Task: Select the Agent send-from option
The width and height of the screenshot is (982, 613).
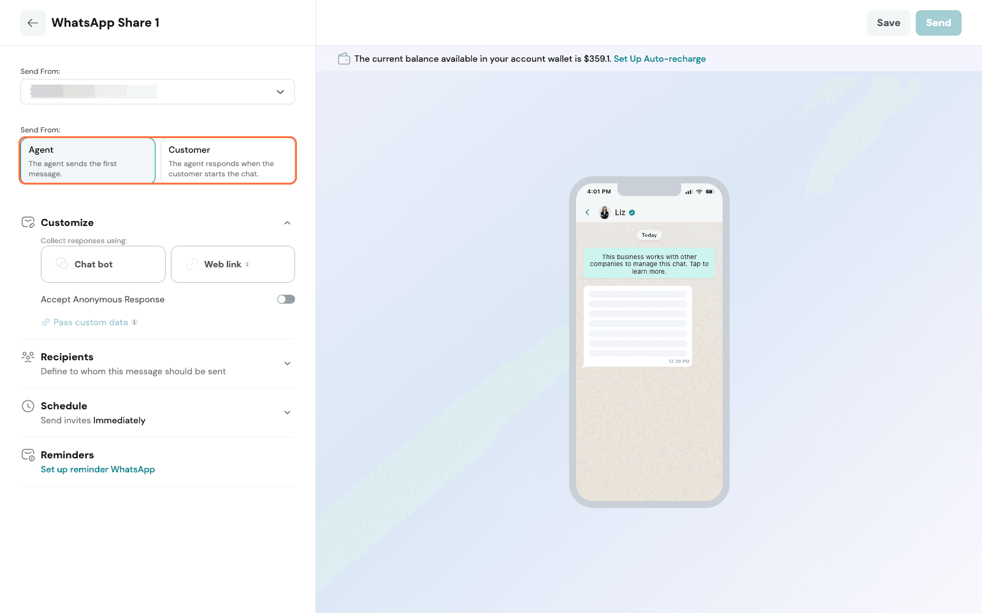Action: pos(88,161)
